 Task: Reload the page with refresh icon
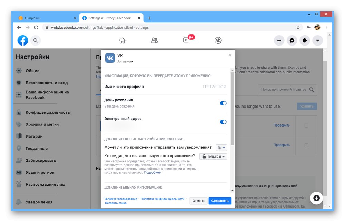(x=36, y=27)
